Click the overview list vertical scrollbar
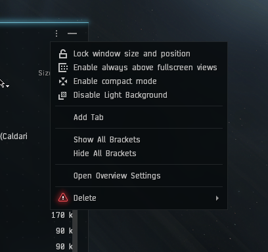The image size is (268, 252). tap(75, 231)
